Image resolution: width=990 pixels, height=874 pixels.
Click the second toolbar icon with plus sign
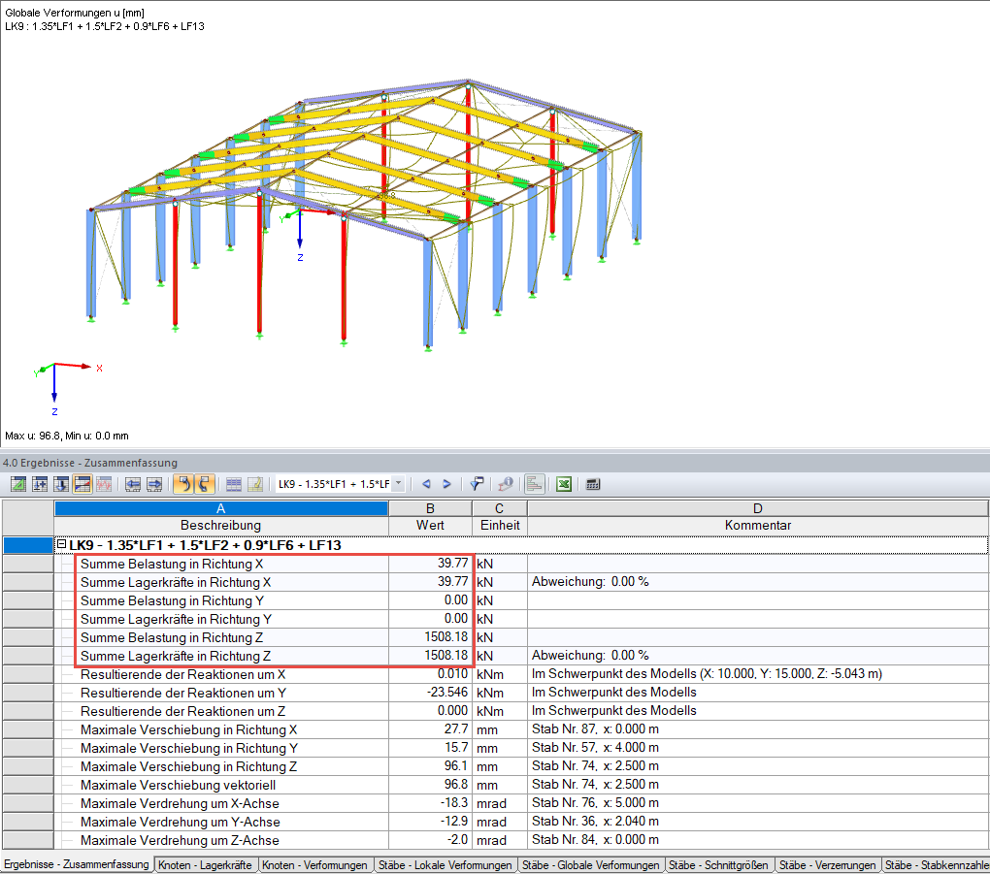(x=40, y=484)
